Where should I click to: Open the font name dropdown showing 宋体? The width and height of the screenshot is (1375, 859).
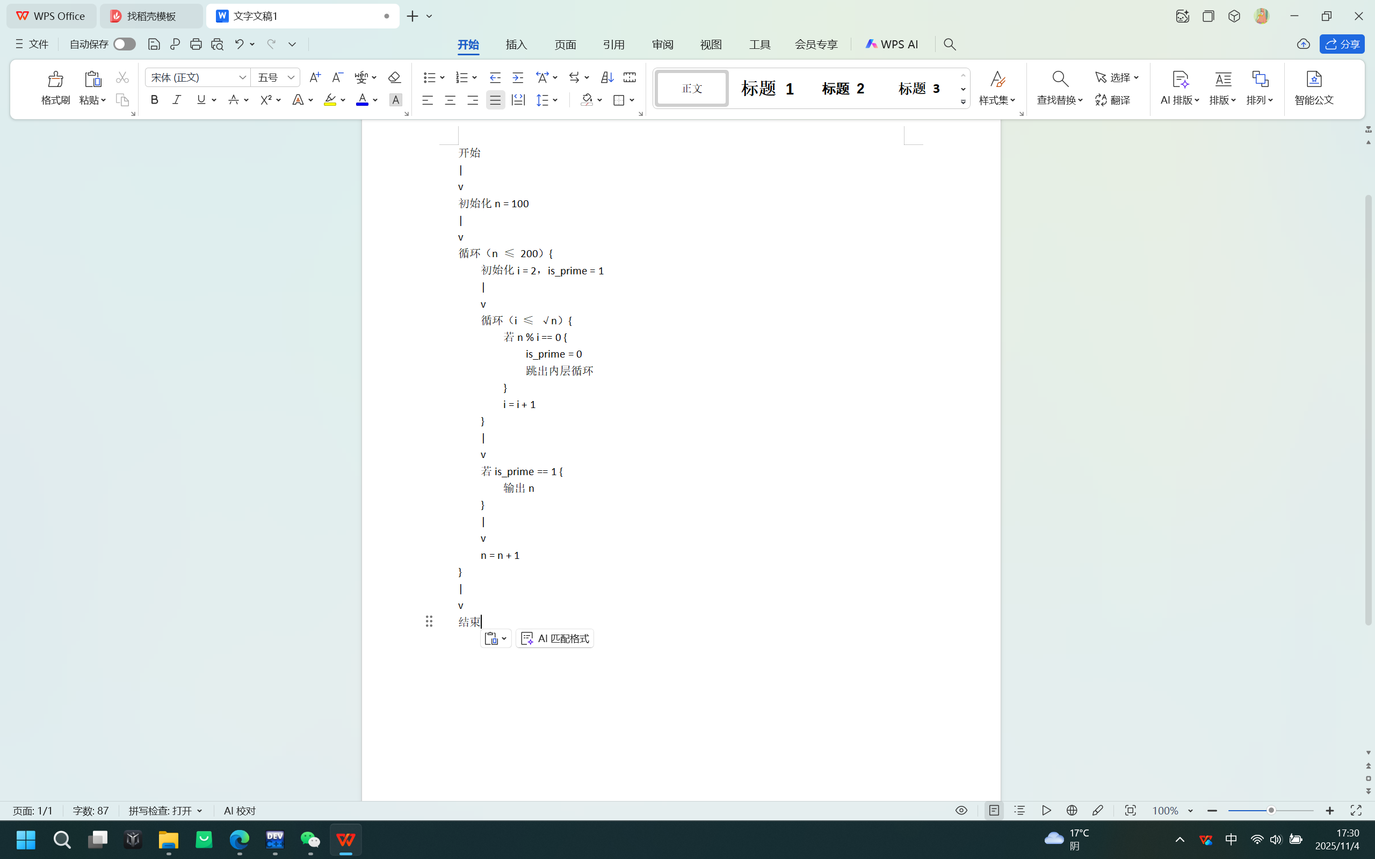[x=243, y=77]
